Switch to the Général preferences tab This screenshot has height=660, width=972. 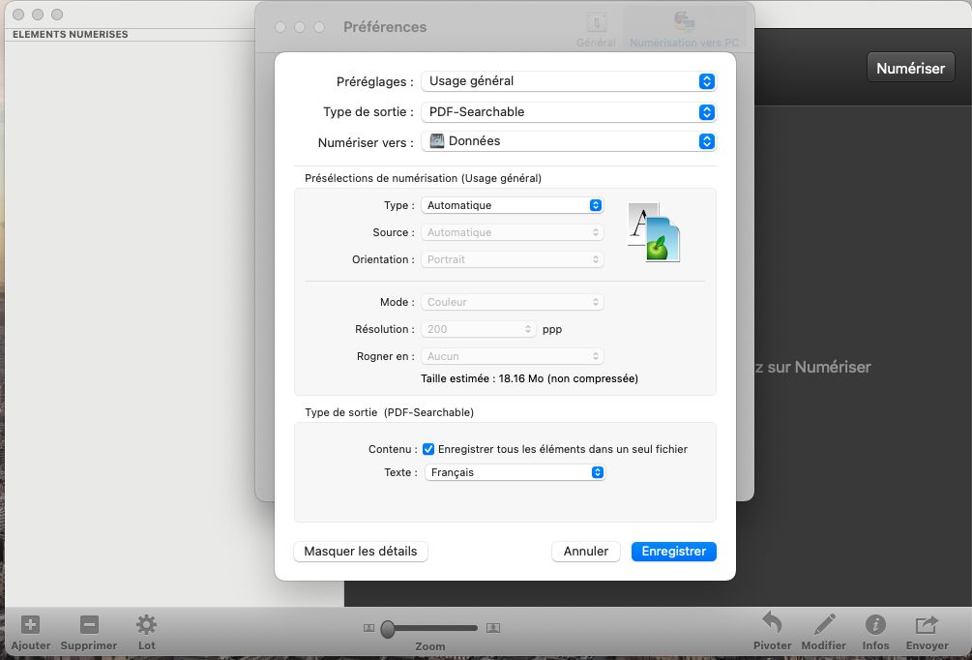tap(595, 26)
